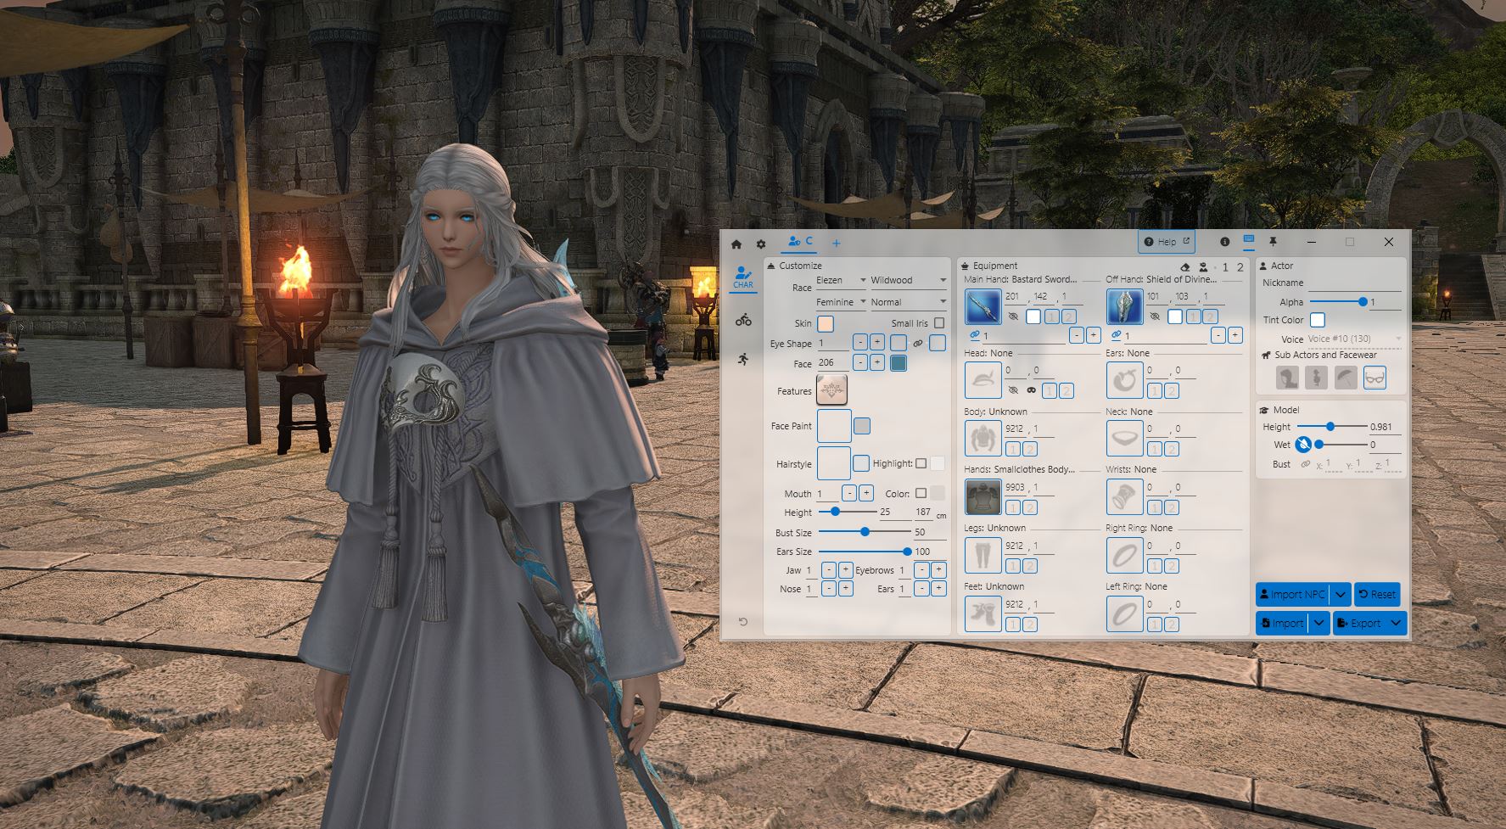This screenshot has height=829, width=1506.
Task: Click the Import button
Action: (x=1282, y=623)
